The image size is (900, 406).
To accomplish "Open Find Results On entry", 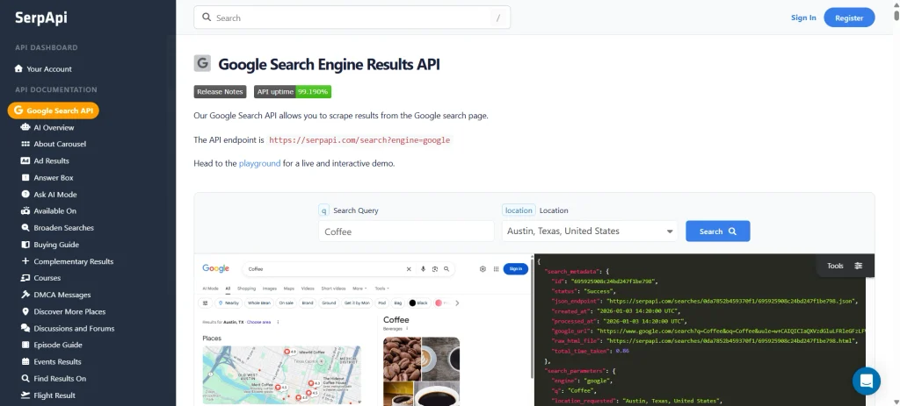I will [60, 379].
